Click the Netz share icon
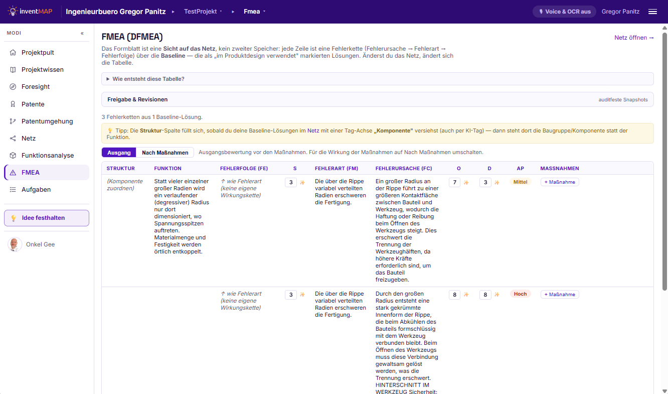Screen dimensions: 668x394 [13, 139]
